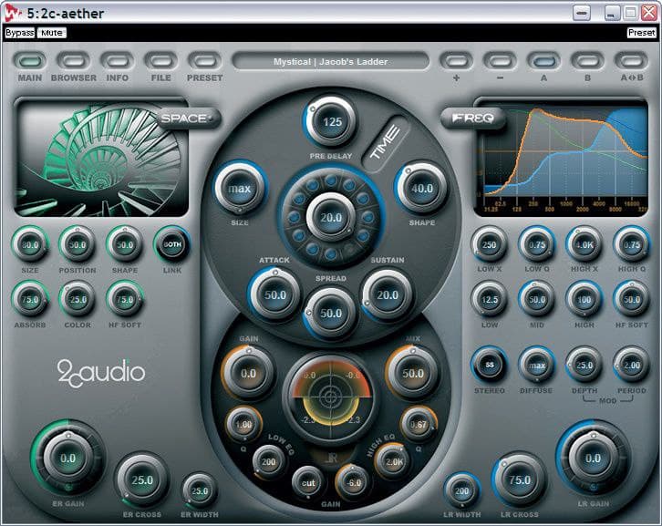The height and width of the screenshot is (526, 662).
Task: Click the PRE DELAY knob showing 125
Action: coord(331,122)
